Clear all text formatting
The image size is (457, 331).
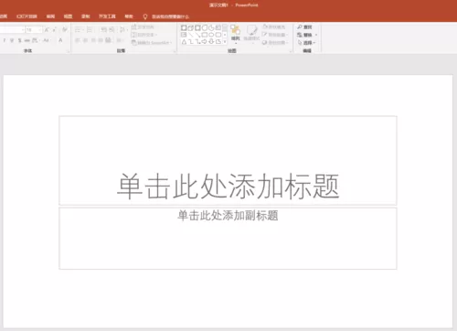[65, 29]
